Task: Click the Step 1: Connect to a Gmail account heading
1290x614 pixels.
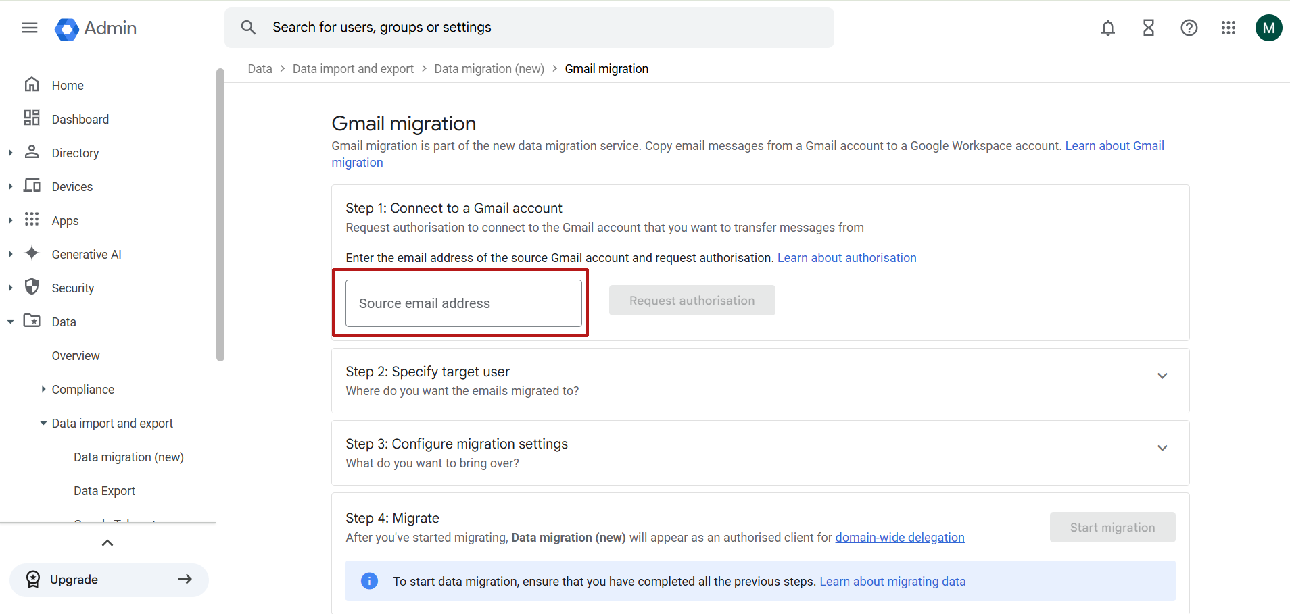Action: point(454,209)
